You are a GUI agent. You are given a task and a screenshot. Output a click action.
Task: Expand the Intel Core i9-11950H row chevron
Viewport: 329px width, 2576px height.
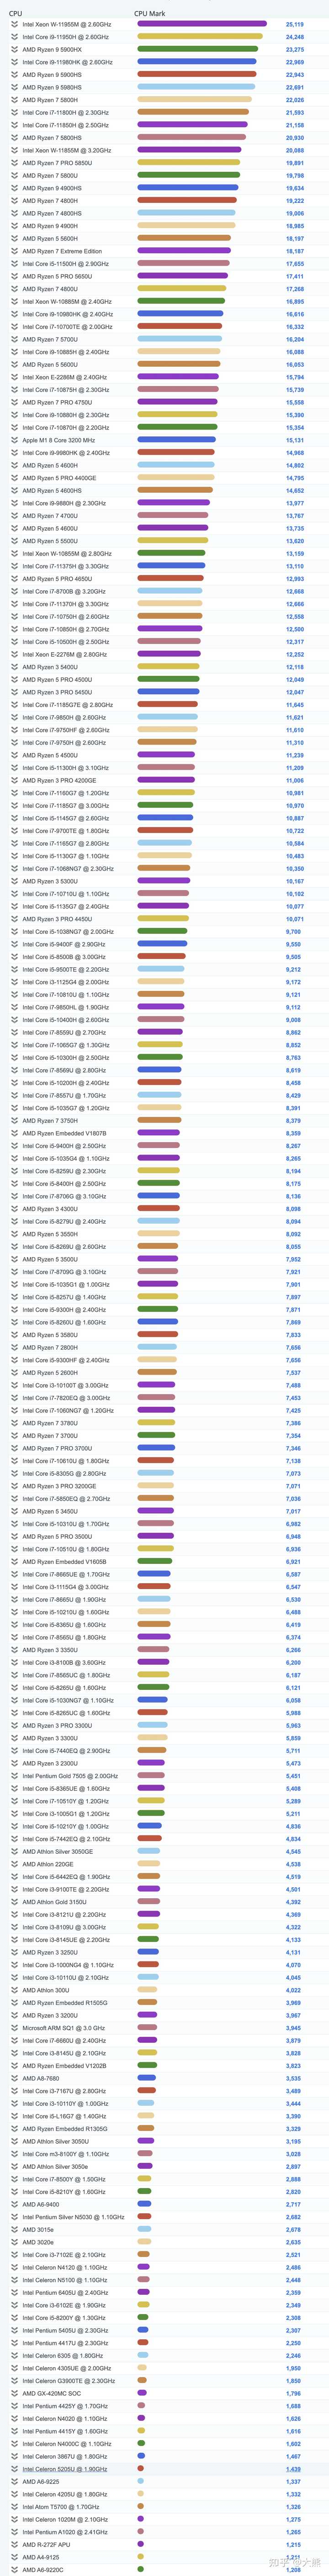pos(14,37)
